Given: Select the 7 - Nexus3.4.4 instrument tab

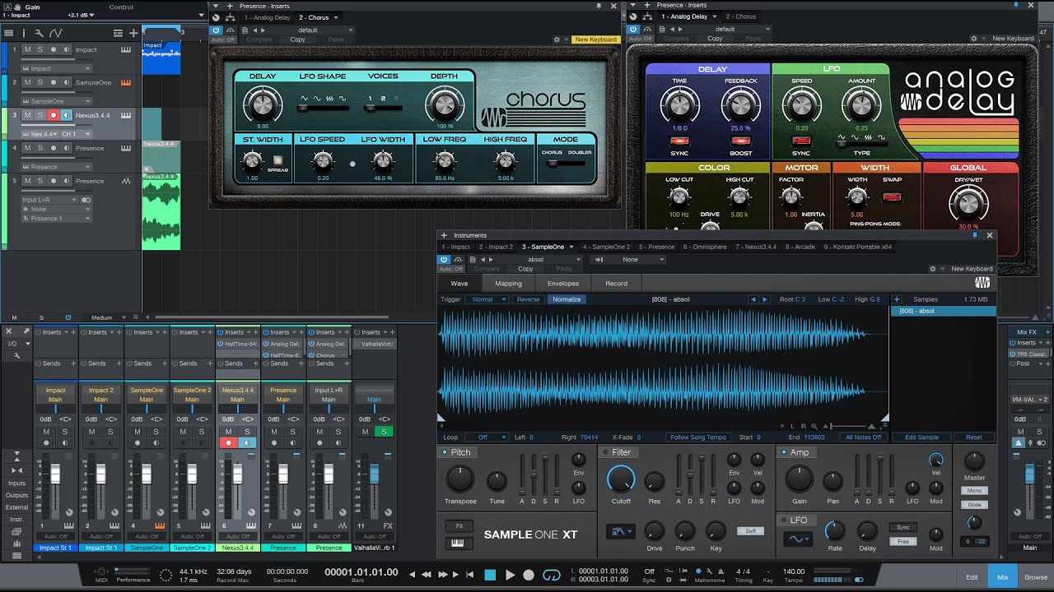Looking at the screenshot, I should coord(758,247).
